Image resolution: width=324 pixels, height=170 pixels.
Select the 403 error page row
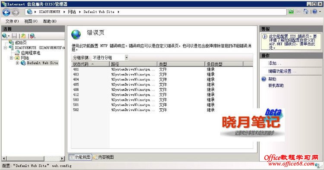pos(162,74)
